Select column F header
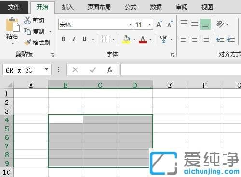The height and width of the screenshot is (177, 241). click(x=204, y=85)
